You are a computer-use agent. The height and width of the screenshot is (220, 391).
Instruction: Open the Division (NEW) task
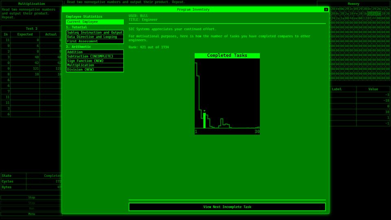pyautogui.click(x=94, y=70)
